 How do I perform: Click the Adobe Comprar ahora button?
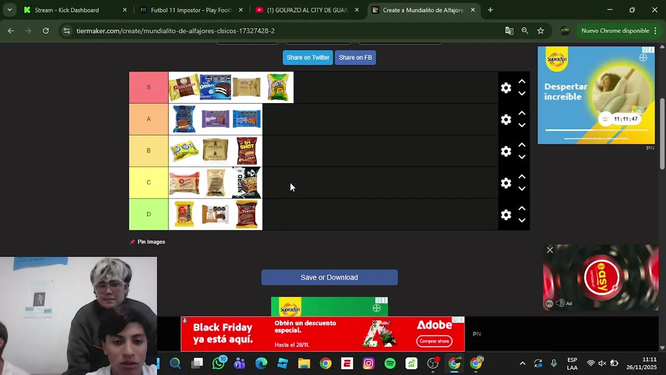[434, 341]
